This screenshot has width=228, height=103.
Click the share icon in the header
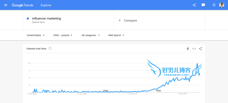point(194,5)
